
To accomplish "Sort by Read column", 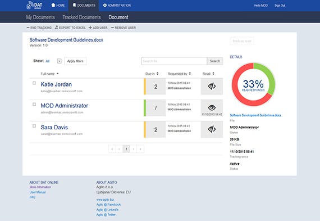I will pos(208,74).
